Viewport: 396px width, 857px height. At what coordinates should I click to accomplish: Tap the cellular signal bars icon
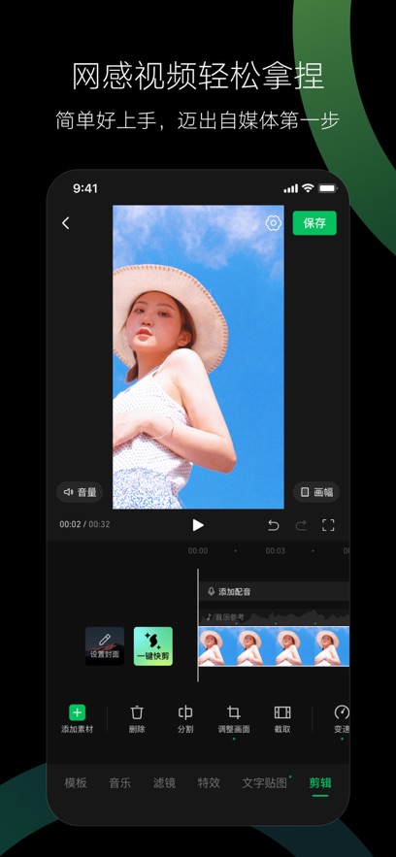click(x=290, y=188)
